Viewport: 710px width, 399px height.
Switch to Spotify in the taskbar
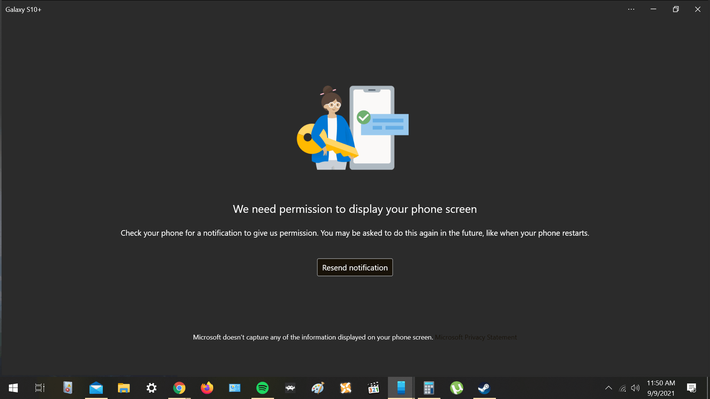point(263,388)
